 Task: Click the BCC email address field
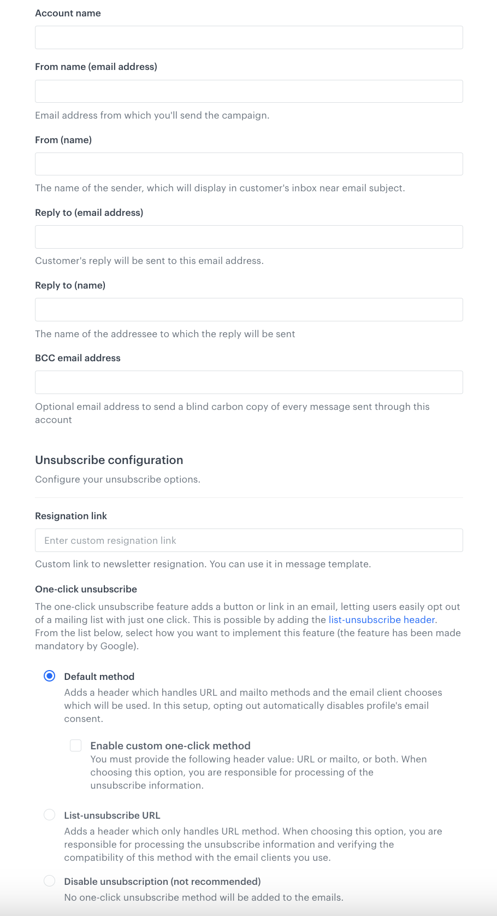pos(248,382)
